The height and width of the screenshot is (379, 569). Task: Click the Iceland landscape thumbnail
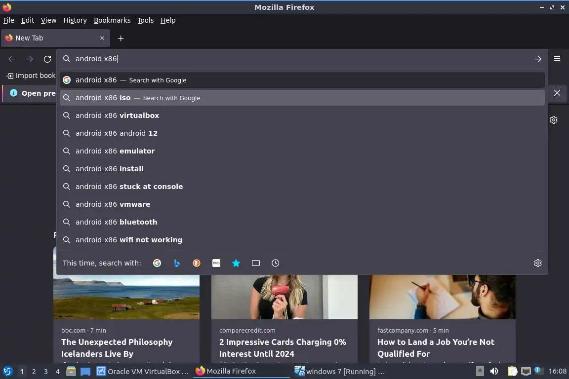click(x=126, y=297)
